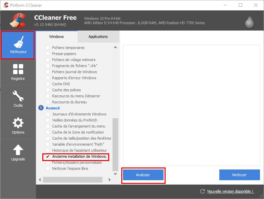Click the empty results panel
264x199 pixels.
(191, 105)
